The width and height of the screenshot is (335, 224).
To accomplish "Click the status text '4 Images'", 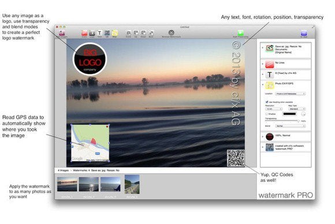I will 63,170.
